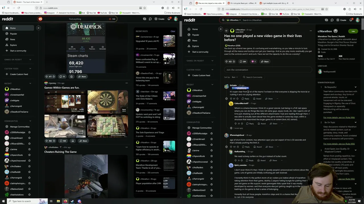Collapse SPammingisGood comment thread
Viewport: 364px width, 204px height.
pyautogui.click(x=226, y=147)
